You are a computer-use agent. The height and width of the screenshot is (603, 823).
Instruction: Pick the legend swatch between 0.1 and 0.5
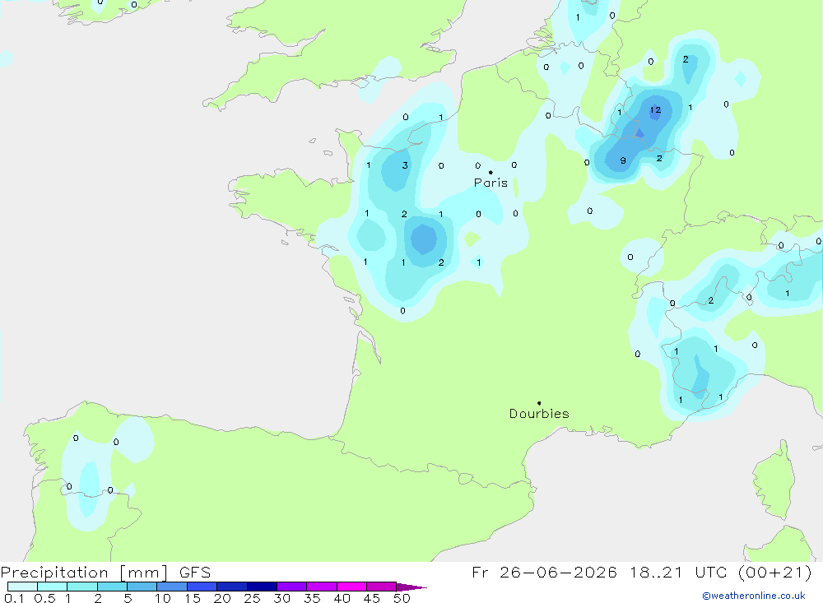pyautogui.click(x=22, y=587)
